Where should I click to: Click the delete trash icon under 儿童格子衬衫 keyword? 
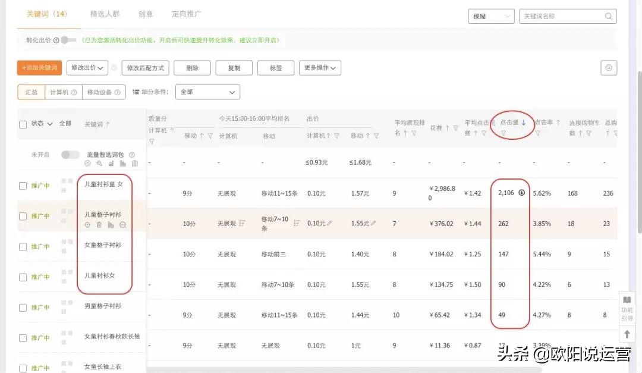click(99, 224)
